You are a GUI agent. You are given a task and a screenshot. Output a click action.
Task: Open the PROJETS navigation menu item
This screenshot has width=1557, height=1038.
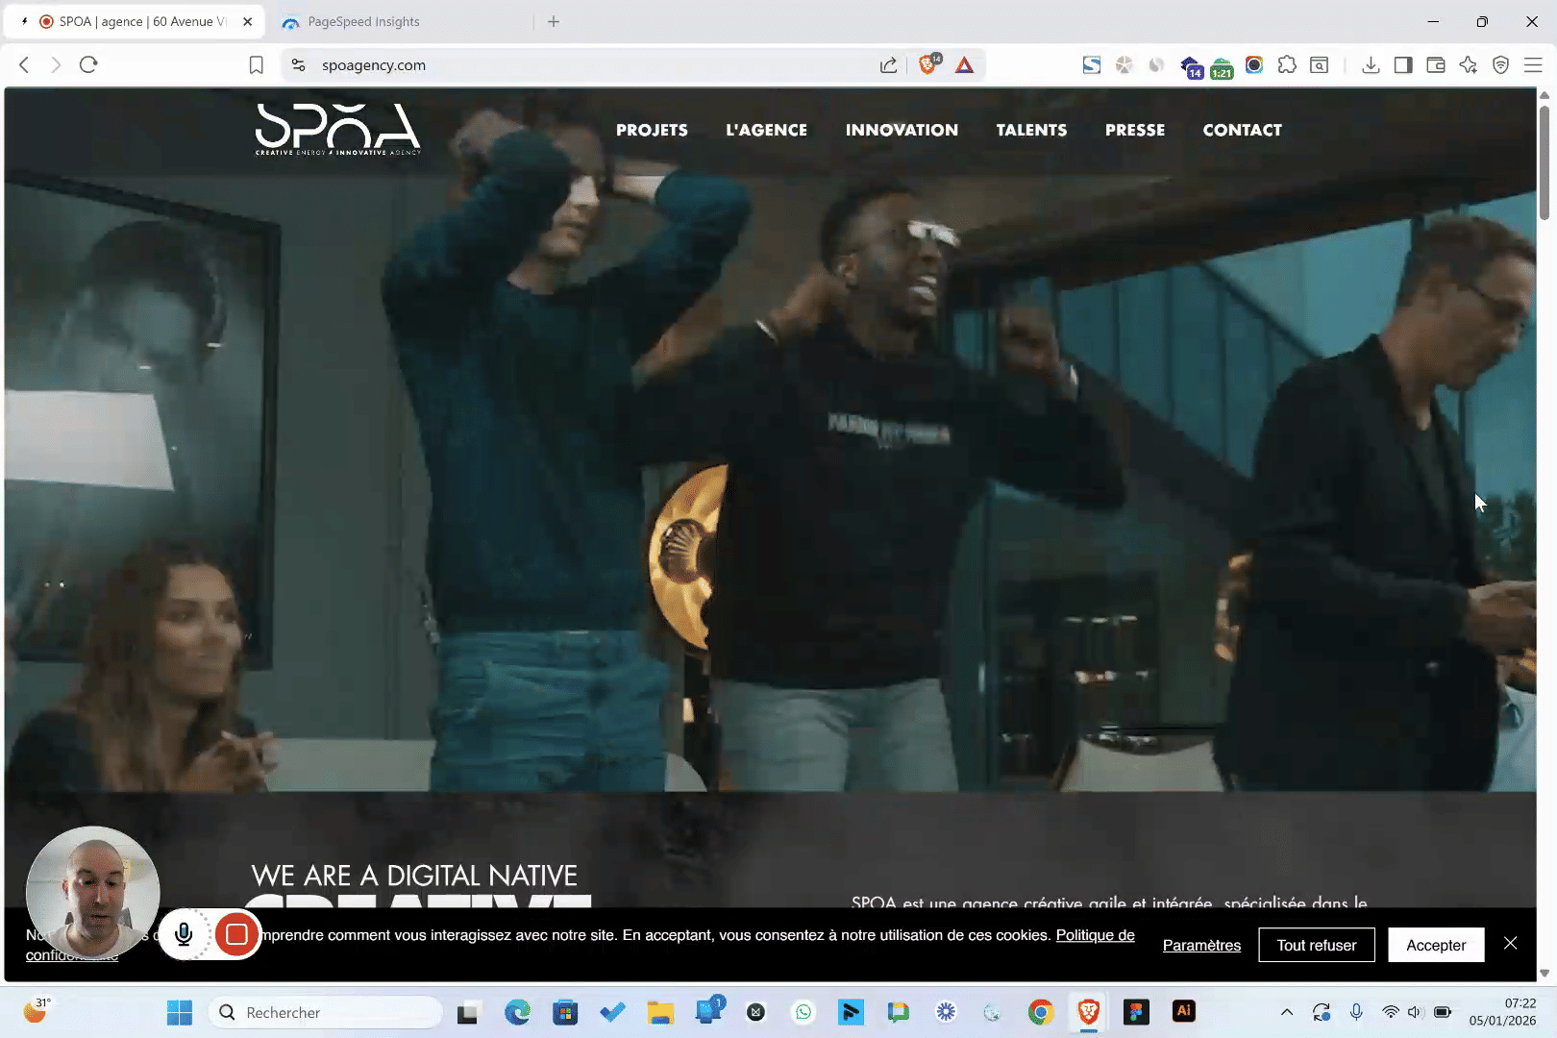pyautogui.click(x=652, y=130)
